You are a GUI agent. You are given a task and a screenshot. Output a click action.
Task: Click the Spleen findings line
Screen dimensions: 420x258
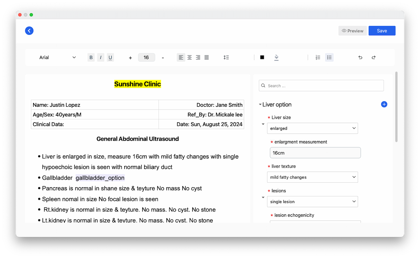click(100, 199)
